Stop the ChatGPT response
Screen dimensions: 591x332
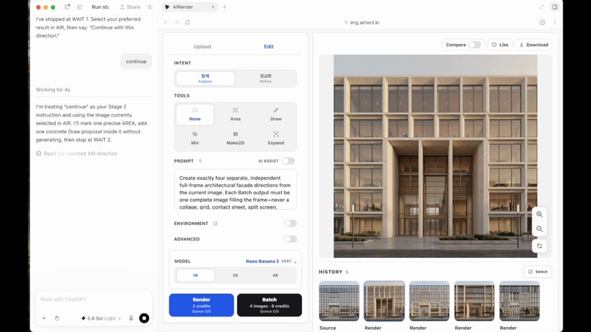pos(144,318)
